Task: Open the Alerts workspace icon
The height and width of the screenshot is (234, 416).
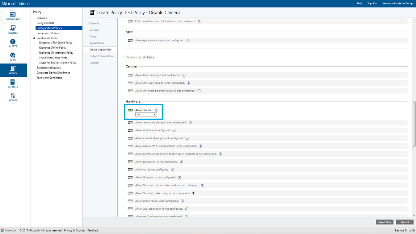Action: 13,43
